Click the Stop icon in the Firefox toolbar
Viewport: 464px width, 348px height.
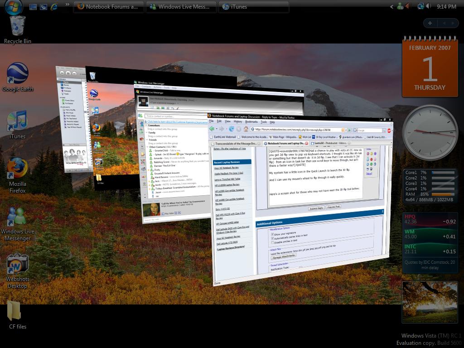(x=238, y=129)
